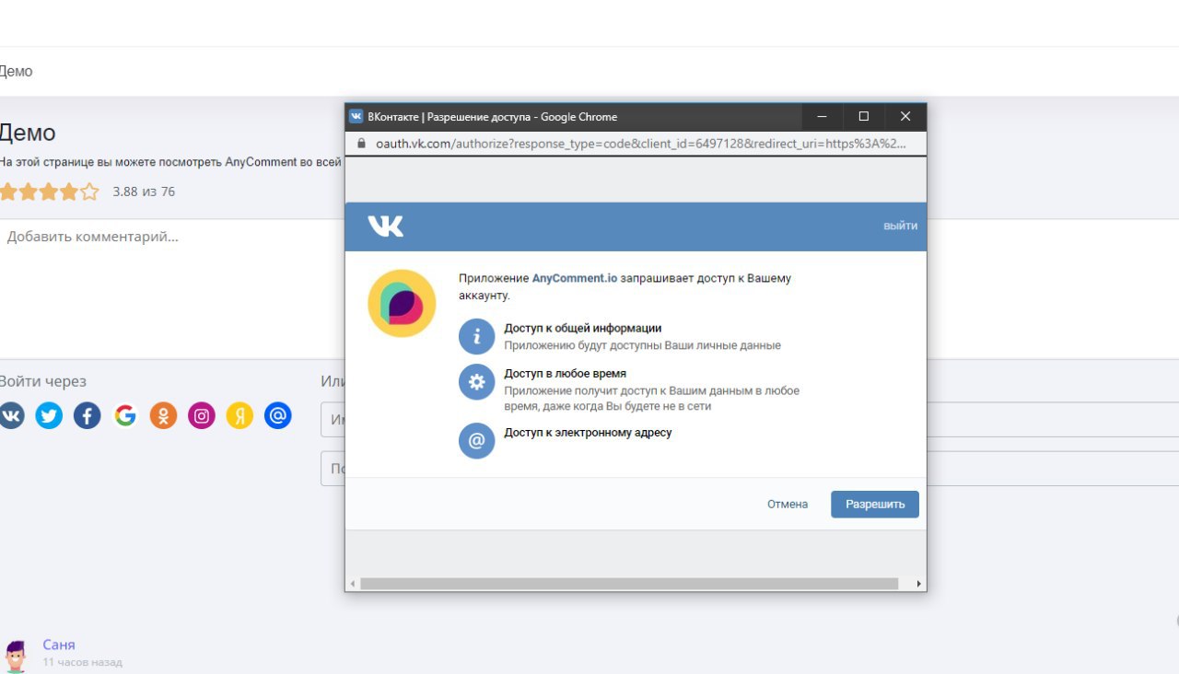Sign in with the Twitter icon

pos(49,416)
